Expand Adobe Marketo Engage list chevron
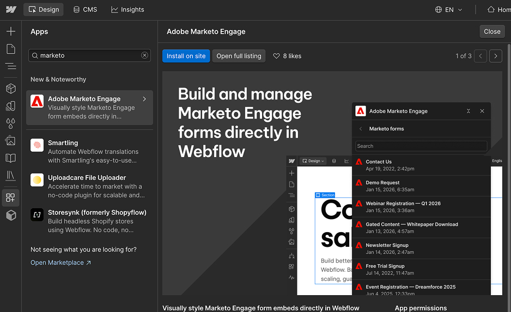The image size is (511, 312). click(x=144, y=99)
